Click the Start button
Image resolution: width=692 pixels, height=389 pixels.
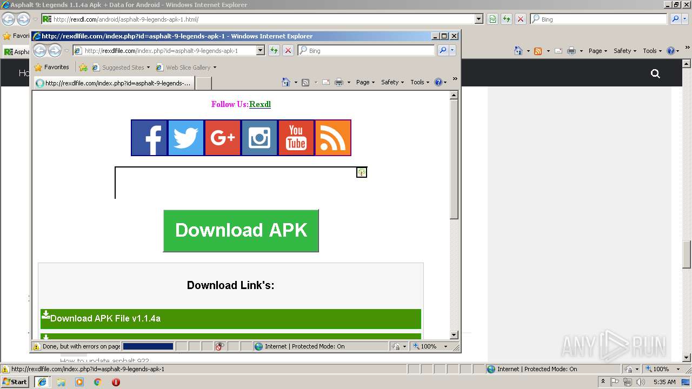tap(16, 382)
